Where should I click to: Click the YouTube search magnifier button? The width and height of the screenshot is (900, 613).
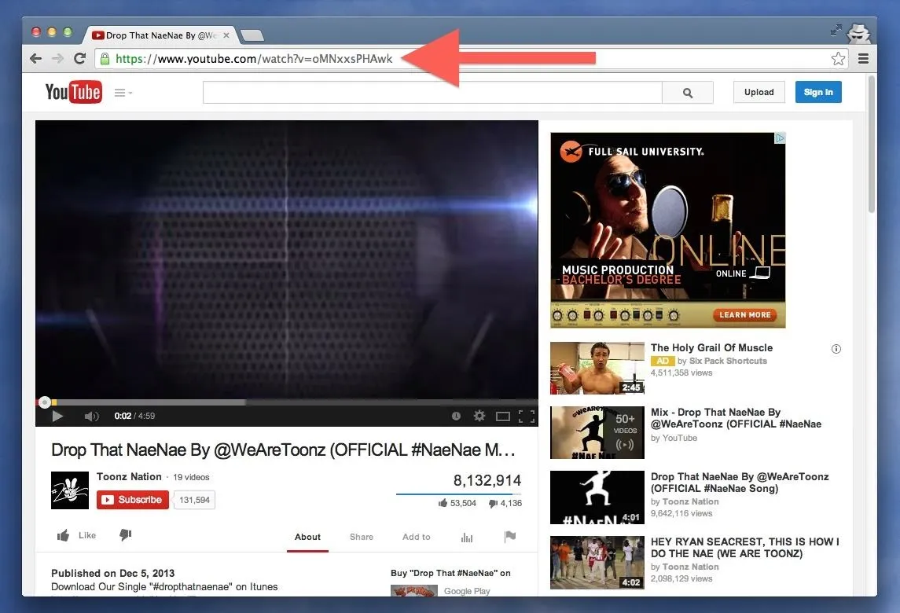687,93
